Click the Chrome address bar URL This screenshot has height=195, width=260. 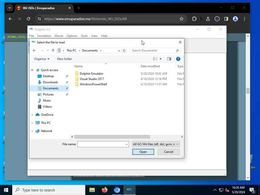pyautogui.click(x=86, y=19)
